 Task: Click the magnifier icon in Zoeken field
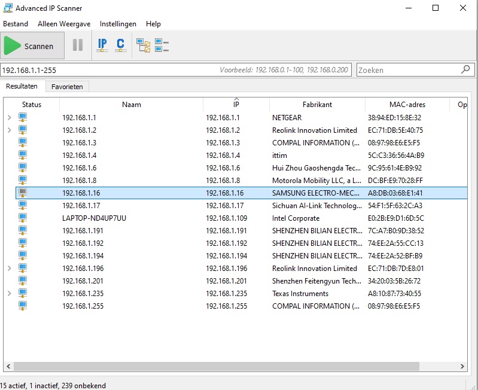point(465,70)
